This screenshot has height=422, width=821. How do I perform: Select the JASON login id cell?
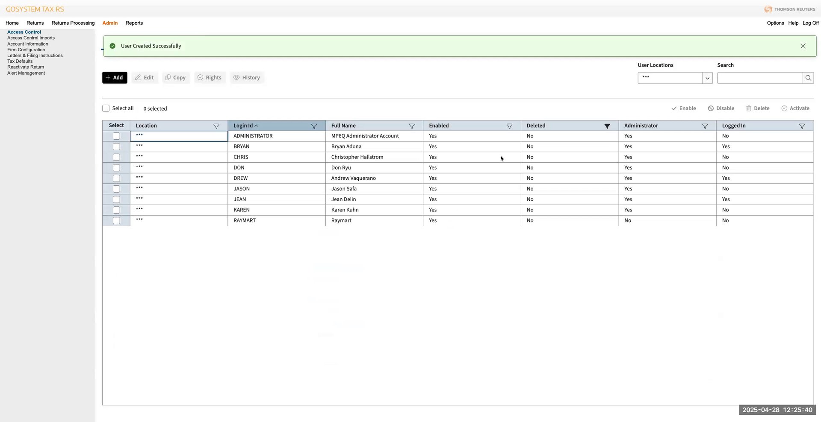[x=277, y=189]
